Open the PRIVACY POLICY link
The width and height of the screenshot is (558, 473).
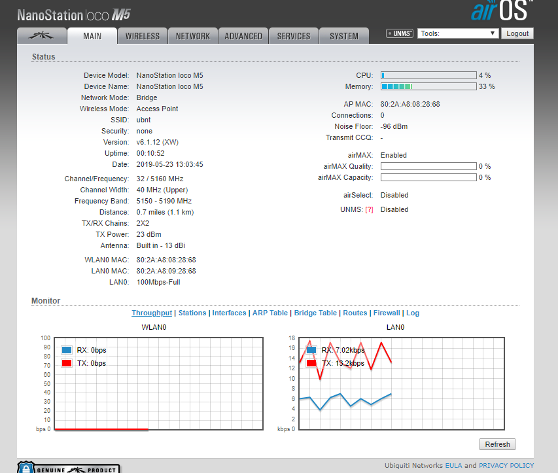[x=506, y=466]
